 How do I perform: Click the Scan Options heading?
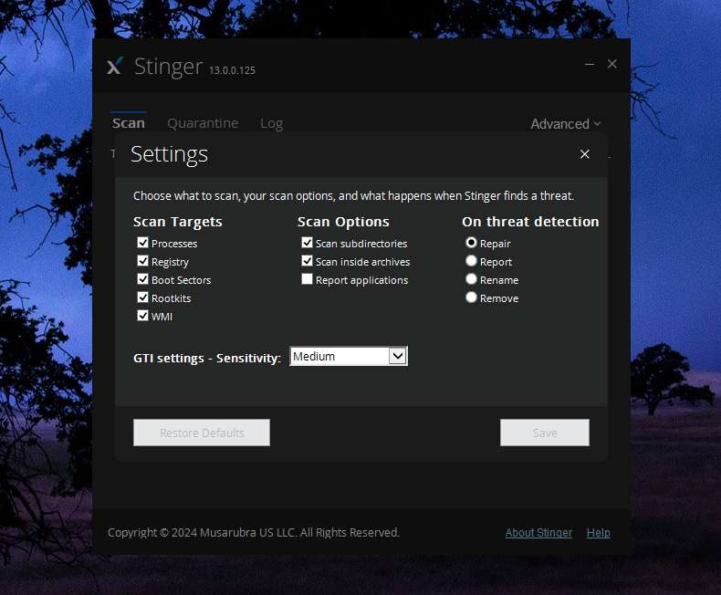343,222
